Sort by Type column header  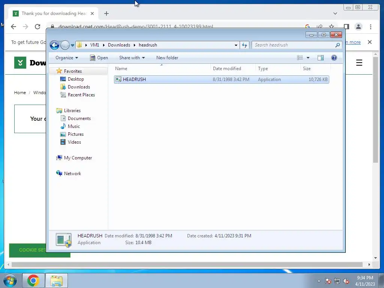[278, 69]
